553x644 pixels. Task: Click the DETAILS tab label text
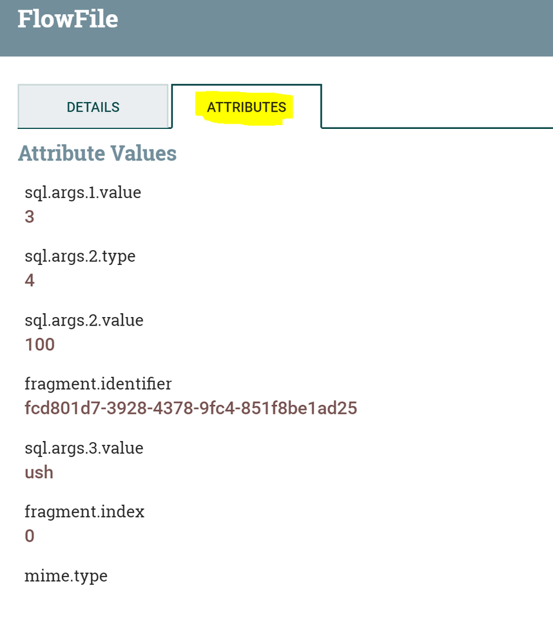(x=93, y=106)
